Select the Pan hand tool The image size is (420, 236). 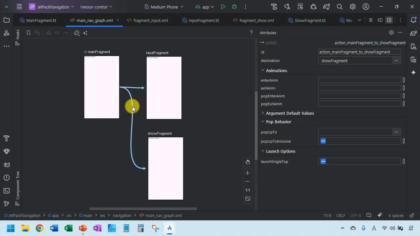(x=248, y=162)
